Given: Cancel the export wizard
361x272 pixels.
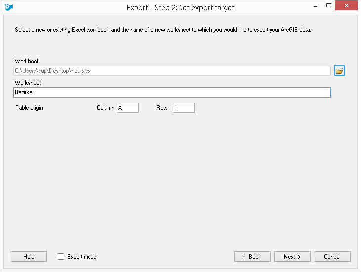Looking at the screenshot, I should [x=332, y=256].
